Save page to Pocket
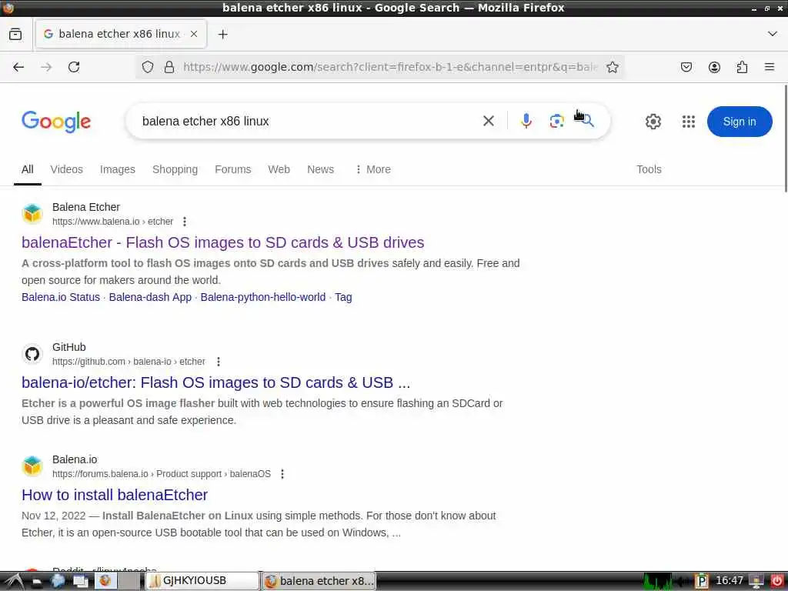Screen dimensions: 788x591 click(x=686, y=67)
